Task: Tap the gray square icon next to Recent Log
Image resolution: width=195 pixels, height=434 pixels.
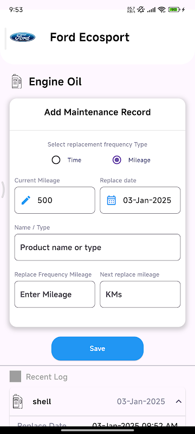Action: point(16,376)
